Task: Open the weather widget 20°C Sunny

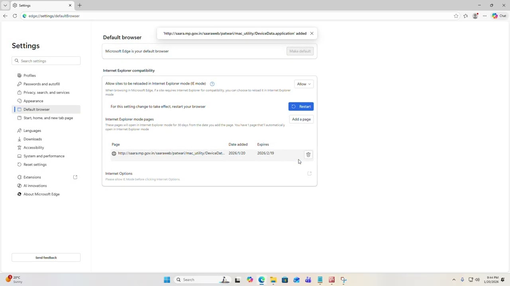Action: [14, 280]
